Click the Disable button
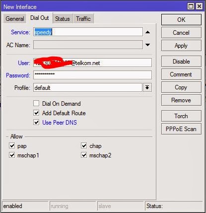The height and width of the screenshot is (213, 206). coord(181,62)
